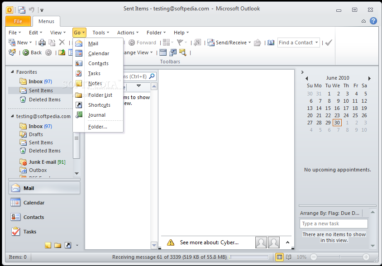382x266 pixels.
Task: Switch to the File tab
Action: pos(18,21)
